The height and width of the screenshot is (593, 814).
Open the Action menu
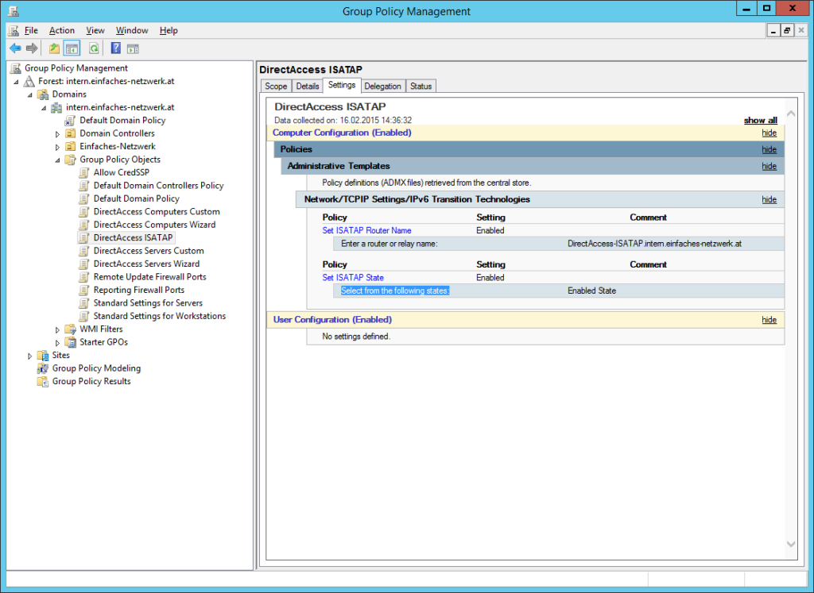pos(61,30)
